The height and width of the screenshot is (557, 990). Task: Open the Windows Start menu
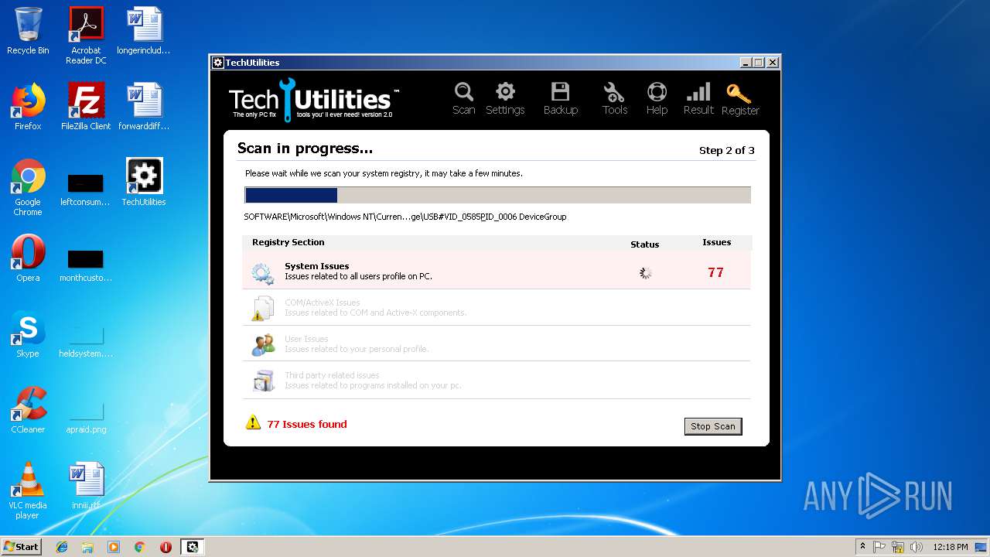point(21,547)
